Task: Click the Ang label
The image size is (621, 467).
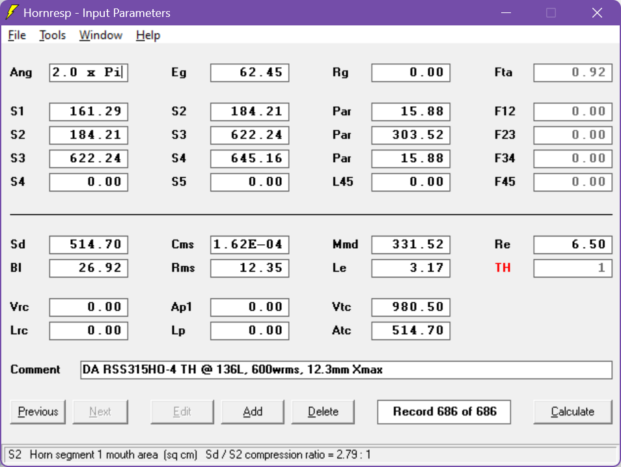Action: (x=21, y=72)
